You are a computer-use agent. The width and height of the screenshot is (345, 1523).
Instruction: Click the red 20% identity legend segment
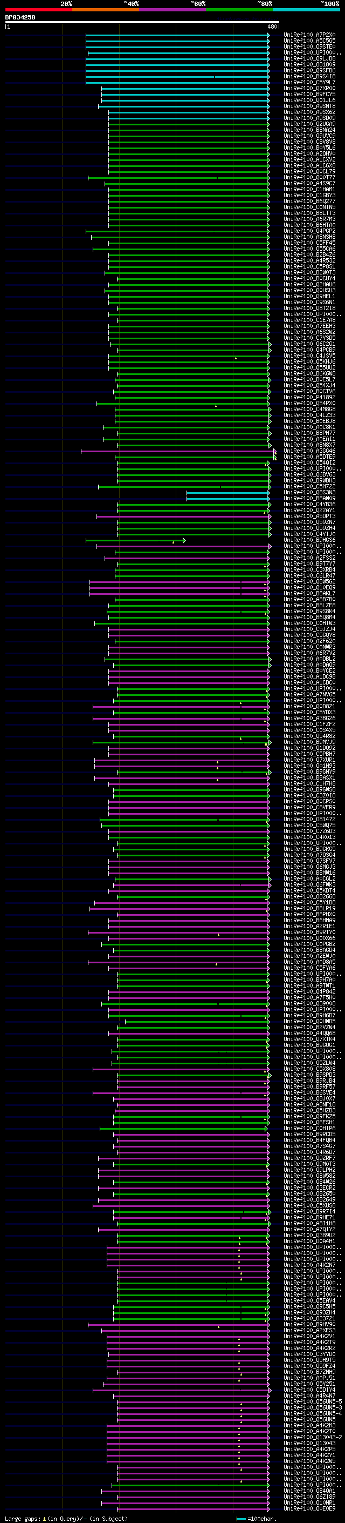[x=38, y=10]
